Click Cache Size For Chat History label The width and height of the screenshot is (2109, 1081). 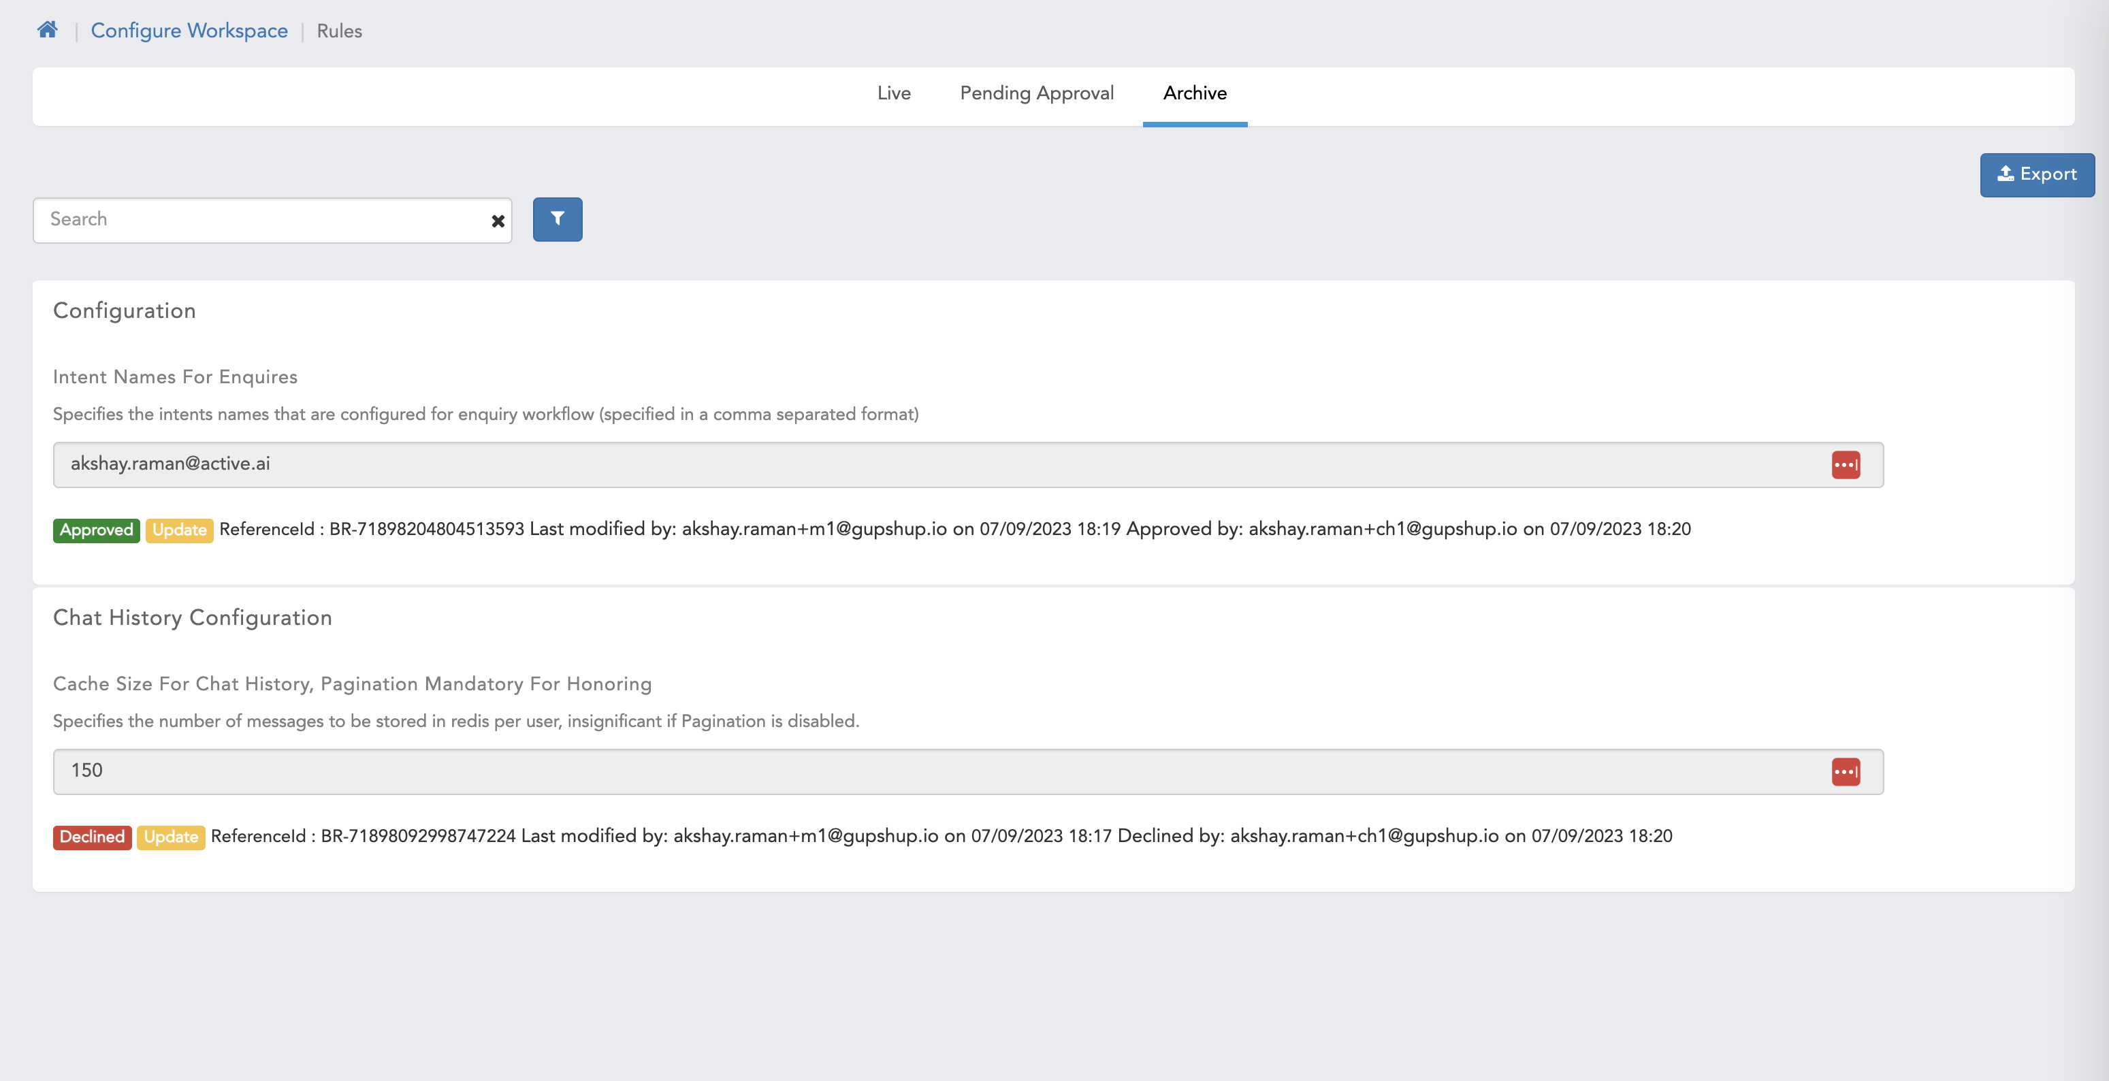point(352,684)
